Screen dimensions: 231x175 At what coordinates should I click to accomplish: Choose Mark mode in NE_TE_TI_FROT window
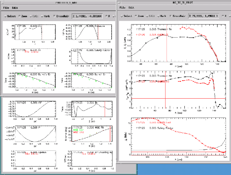click(162, 16)
